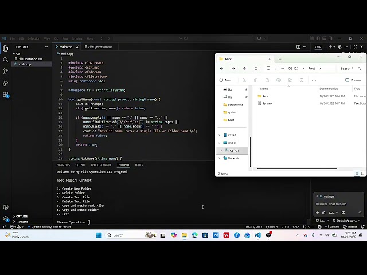Open the new chat dropdown arrow
This screenshot has height=275, width=367.
click(x=334, y=47)
